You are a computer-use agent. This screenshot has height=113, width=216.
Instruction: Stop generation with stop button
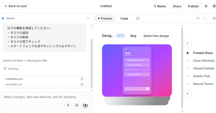(x=85, y=105)
